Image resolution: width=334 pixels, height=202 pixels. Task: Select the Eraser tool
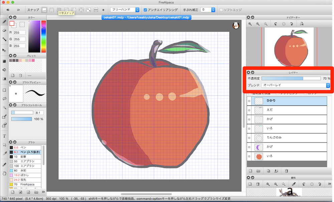click(x=4, y=30)
